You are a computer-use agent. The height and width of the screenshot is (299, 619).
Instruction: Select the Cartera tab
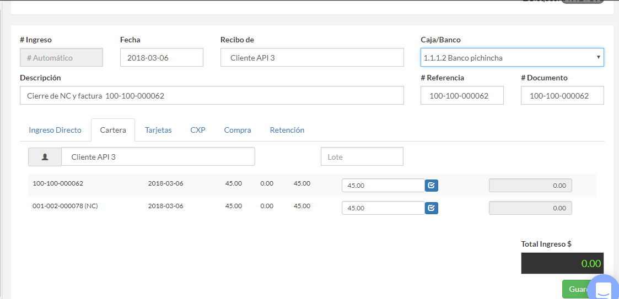coord(113,130)
